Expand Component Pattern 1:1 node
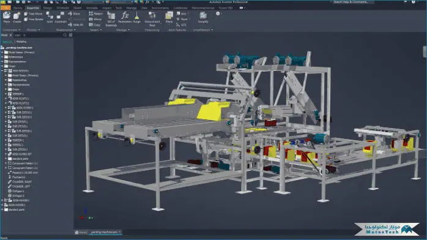This screenshot has height=240, width=427. [x=6, y=163]
